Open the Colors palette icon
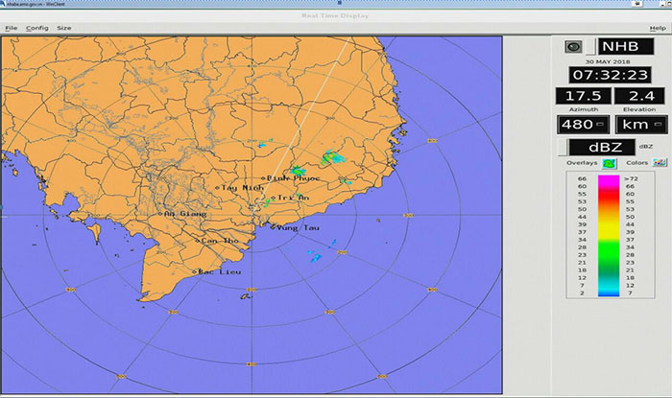The width and height of the screenshot is (672, 398). pos(660,163)
